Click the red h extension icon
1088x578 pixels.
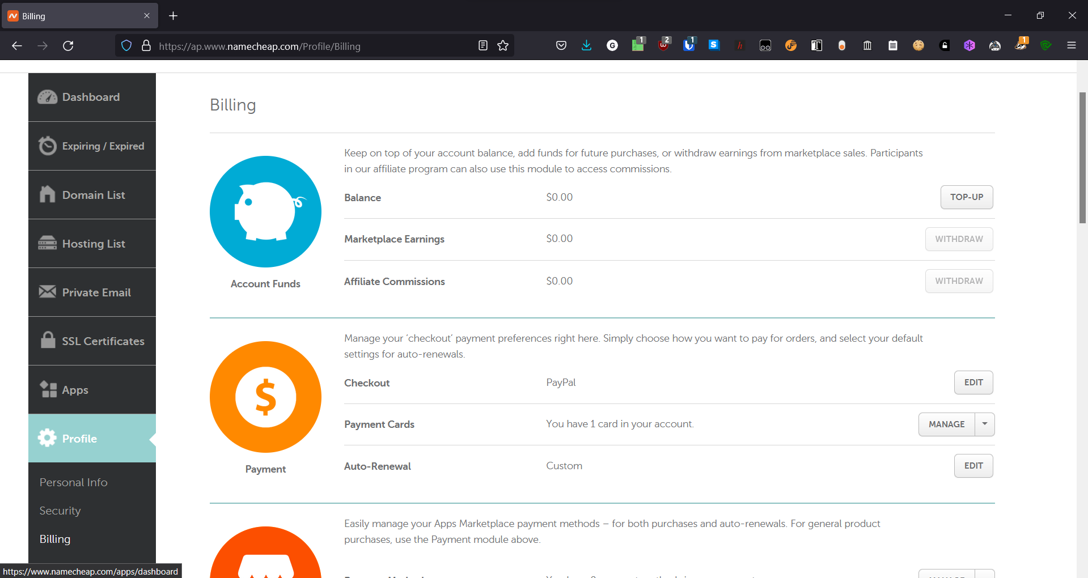coord(740,46)
